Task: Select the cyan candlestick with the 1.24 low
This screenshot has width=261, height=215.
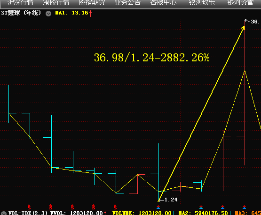Action: pos(159,172)
